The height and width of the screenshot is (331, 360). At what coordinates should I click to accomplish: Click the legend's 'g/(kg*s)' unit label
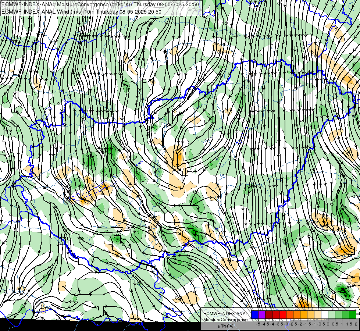point(226,326)
